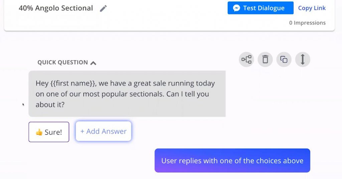Edit the Hey first name message text

click(127, 94)
